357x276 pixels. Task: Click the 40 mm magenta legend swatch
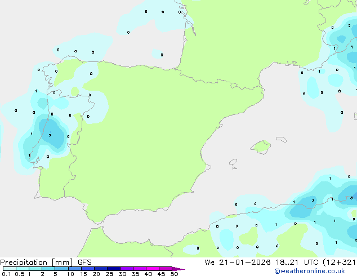coord(153,269)
